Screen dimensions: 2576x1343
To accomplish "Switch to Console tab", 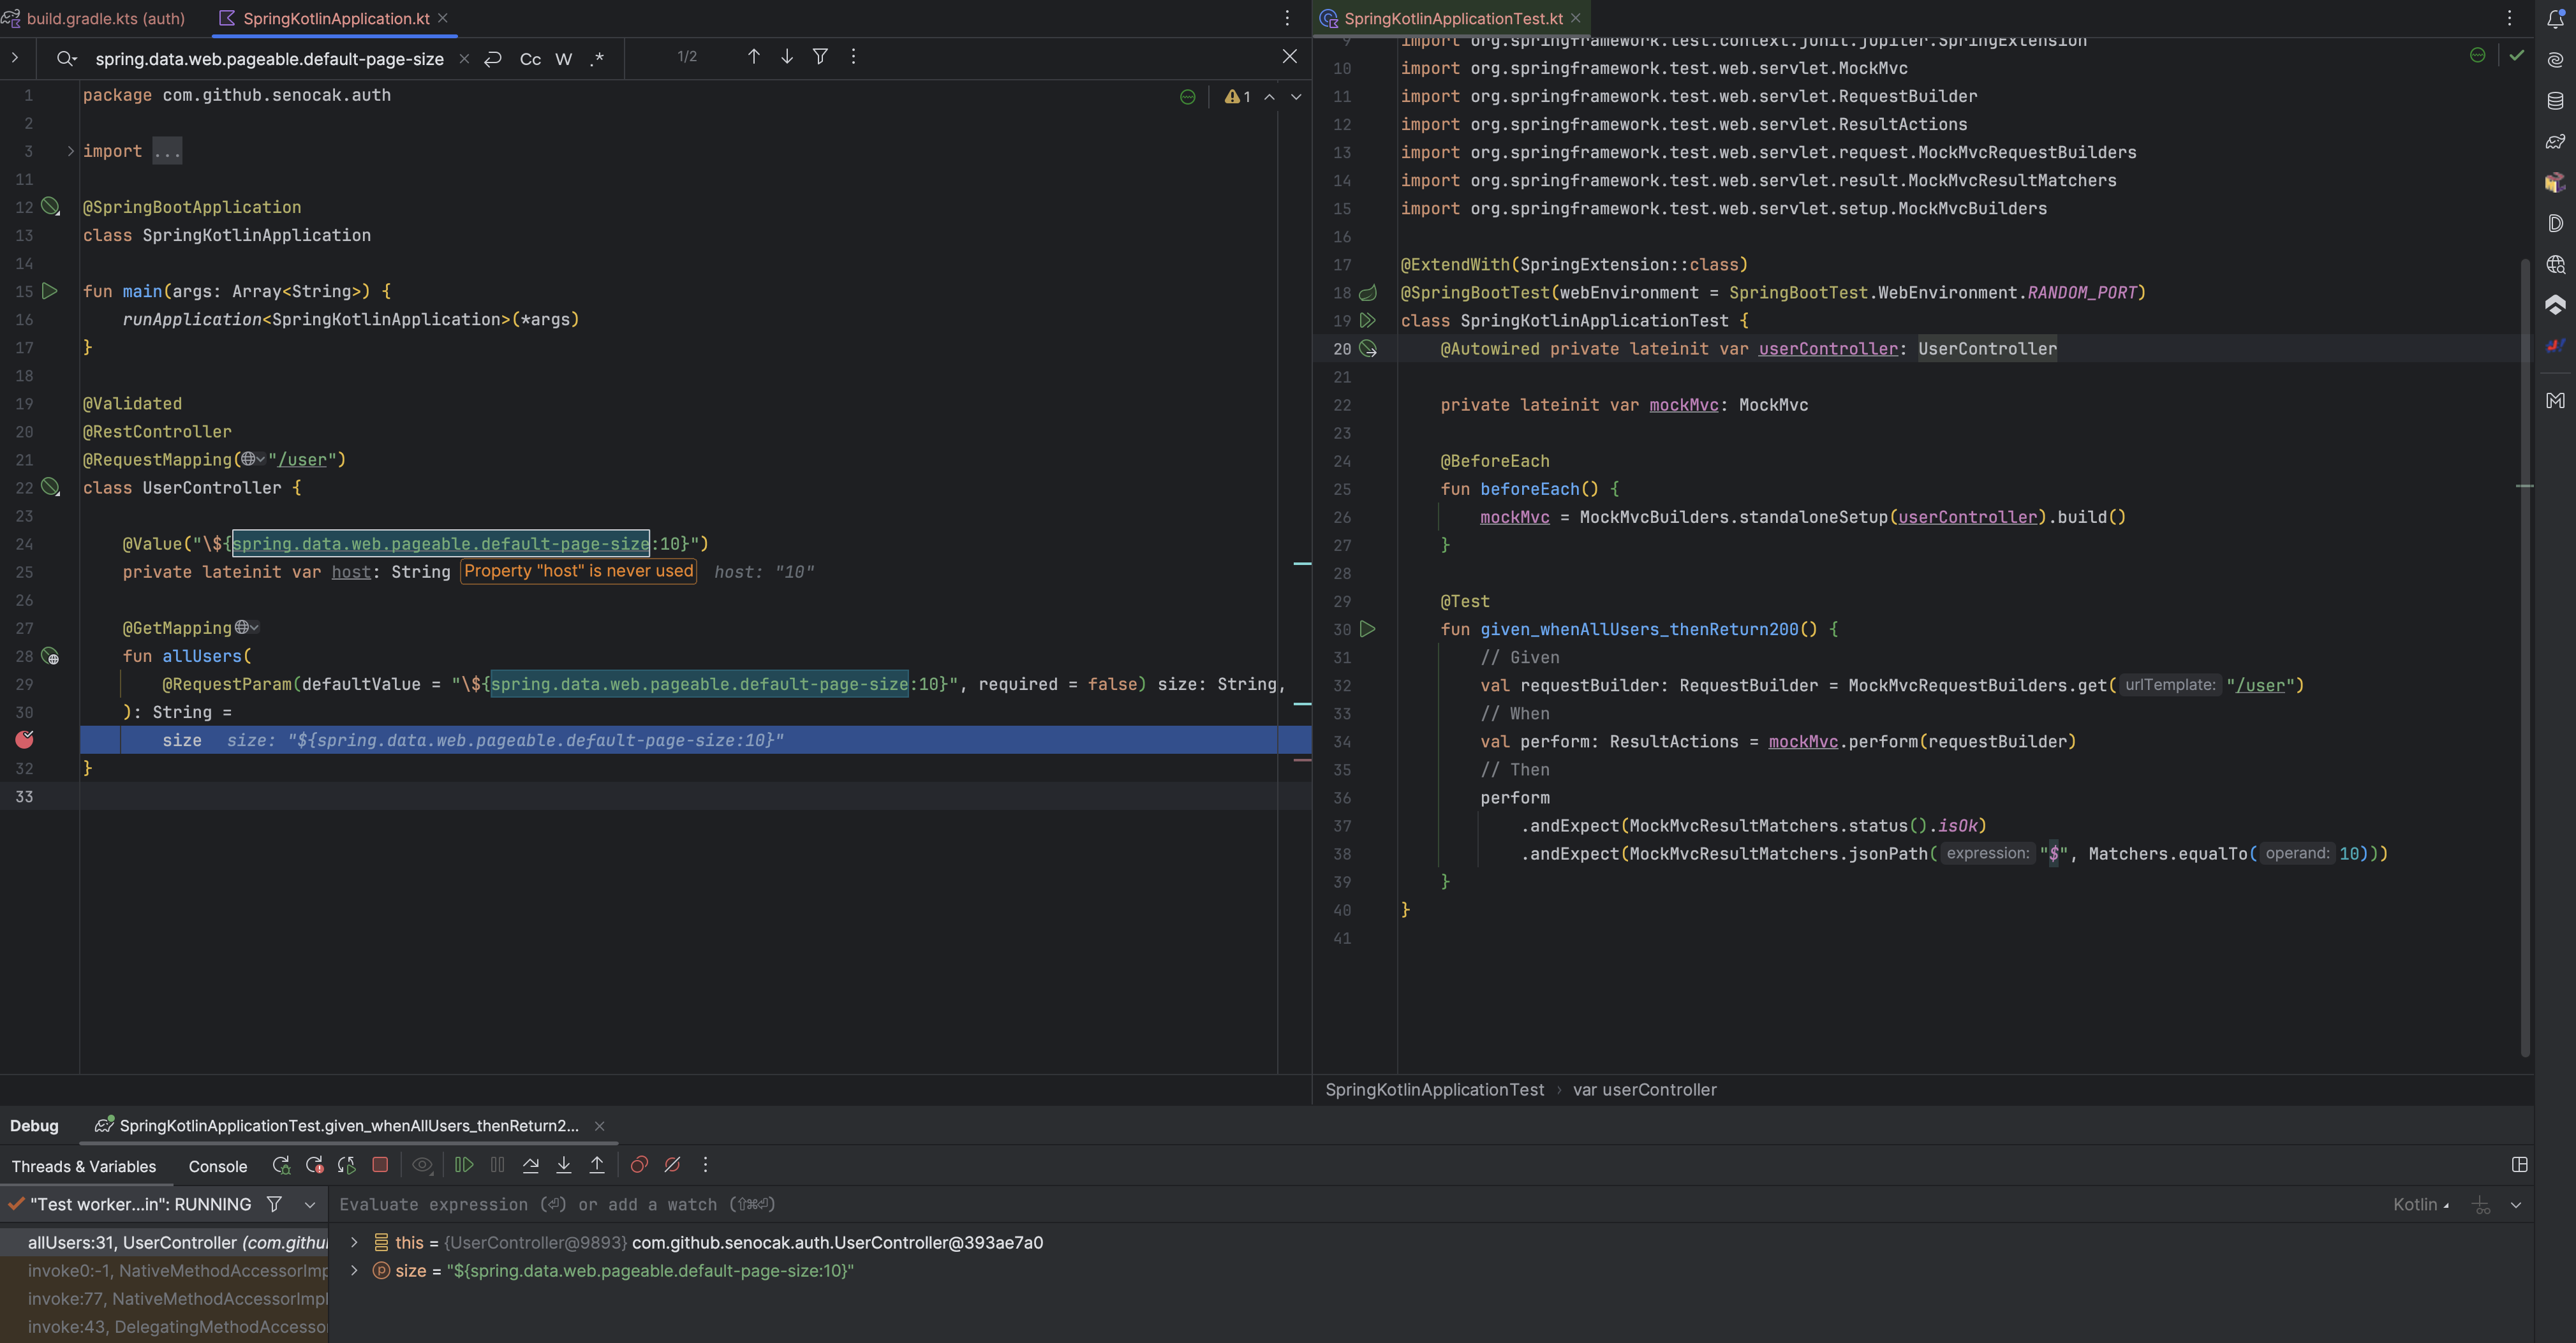I will click(218, 1166).
